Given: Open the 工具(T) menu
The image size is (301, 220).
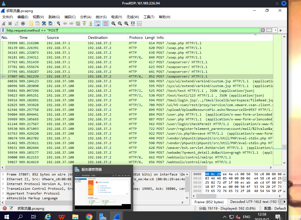Looking at the screenshot, I should pos(149,17).
